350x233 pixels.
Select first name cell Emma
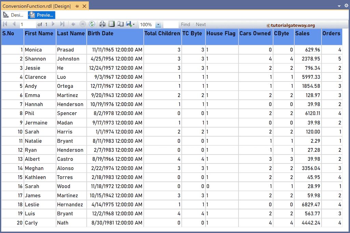coord(40,95)
